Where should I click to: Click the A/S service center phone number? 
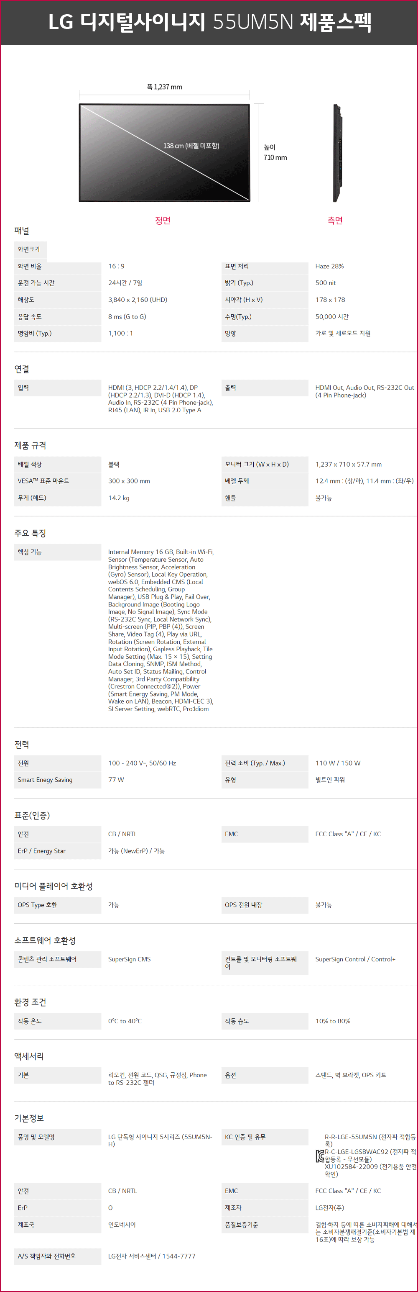pos(152,1256)
